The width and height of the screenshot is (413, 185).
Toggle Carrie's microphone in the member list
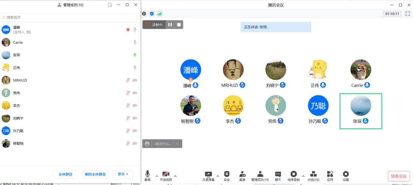click(x=135, y=42)
